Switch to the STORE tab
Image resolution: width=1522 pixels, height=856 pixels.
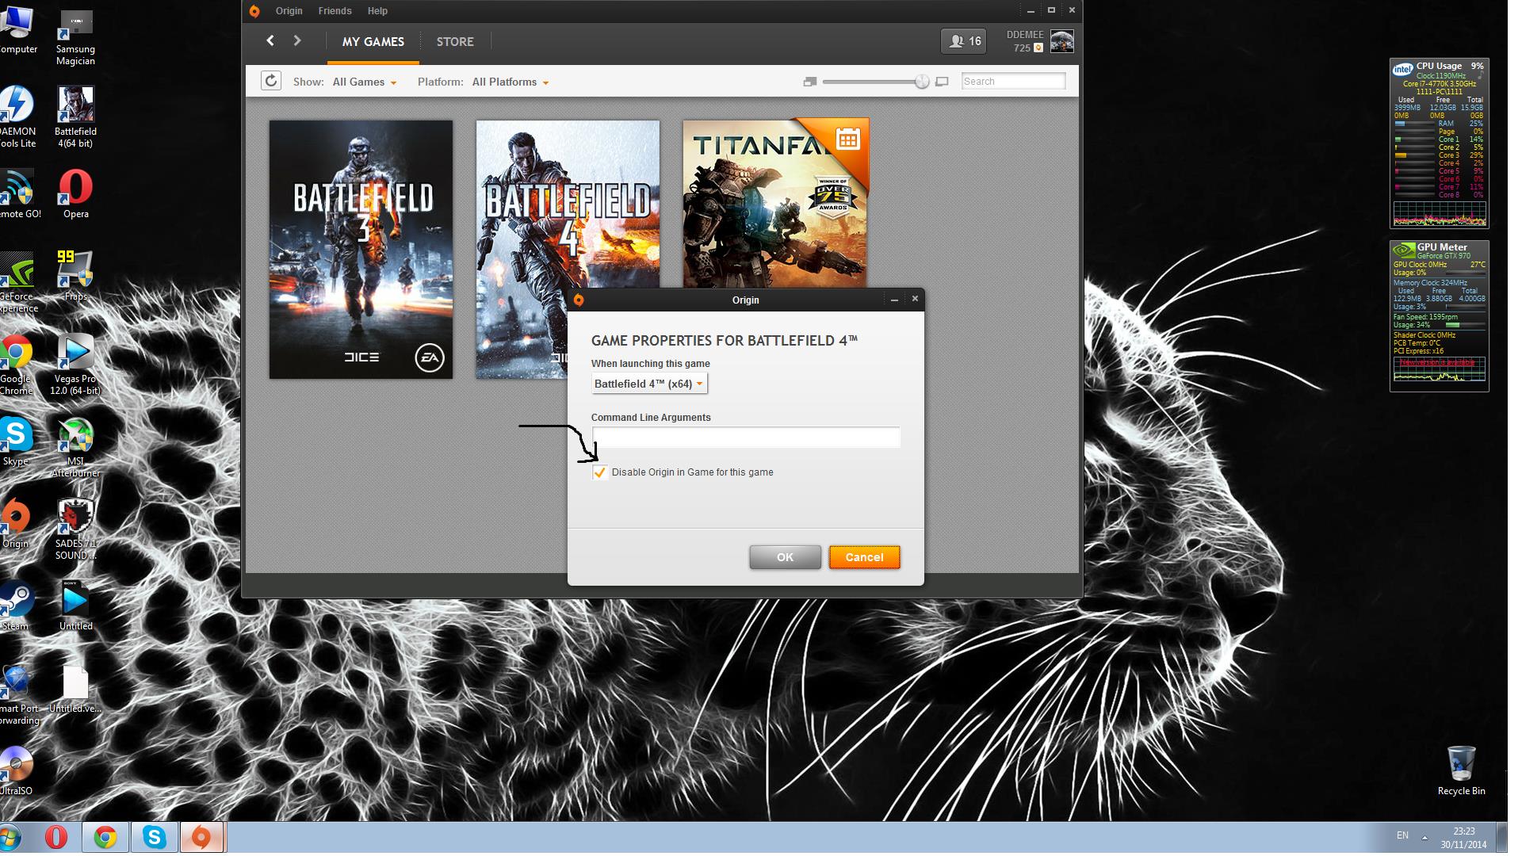point(455,41)
